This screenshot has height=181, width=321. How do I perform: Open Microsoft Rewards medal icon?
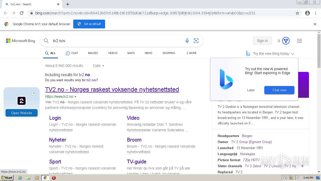coord(286,41)
